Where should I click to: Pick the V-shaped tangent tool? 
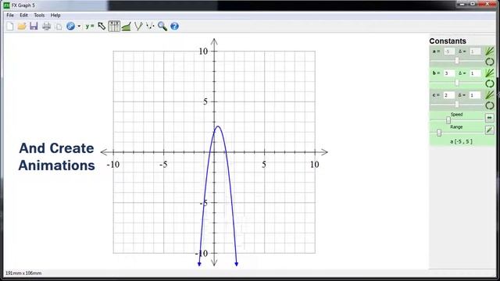click(138, 26)
